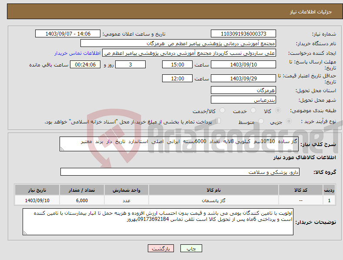Click the نام کالا column header
The width and height of the screenshot is (343, 260).
click(x=213, y=190)
